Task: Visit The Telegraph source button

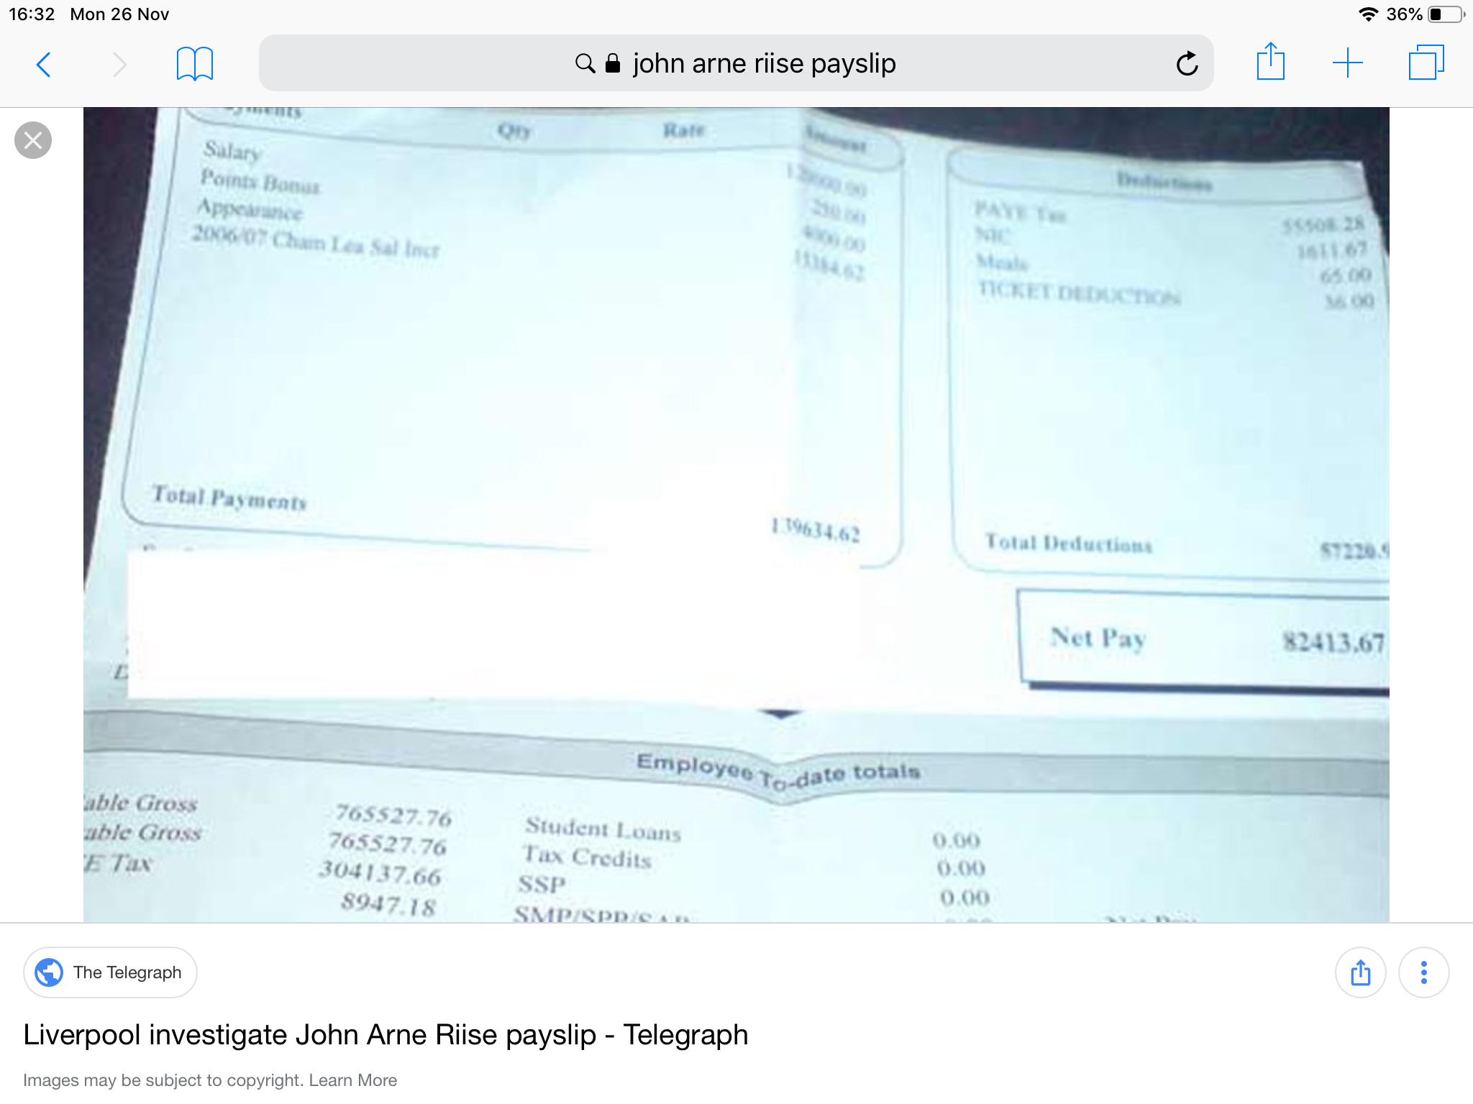Action: tap(110, 972)
